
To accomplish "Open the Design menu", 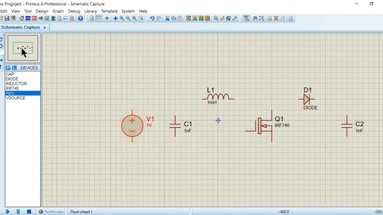I will [42, 11].
